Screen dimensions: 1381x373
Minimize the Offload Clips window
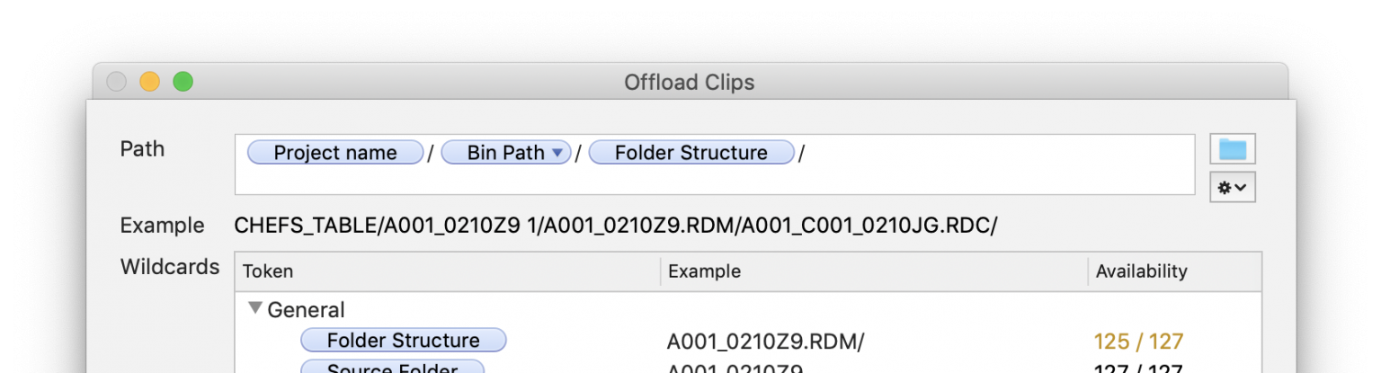[x=149, y=82]
